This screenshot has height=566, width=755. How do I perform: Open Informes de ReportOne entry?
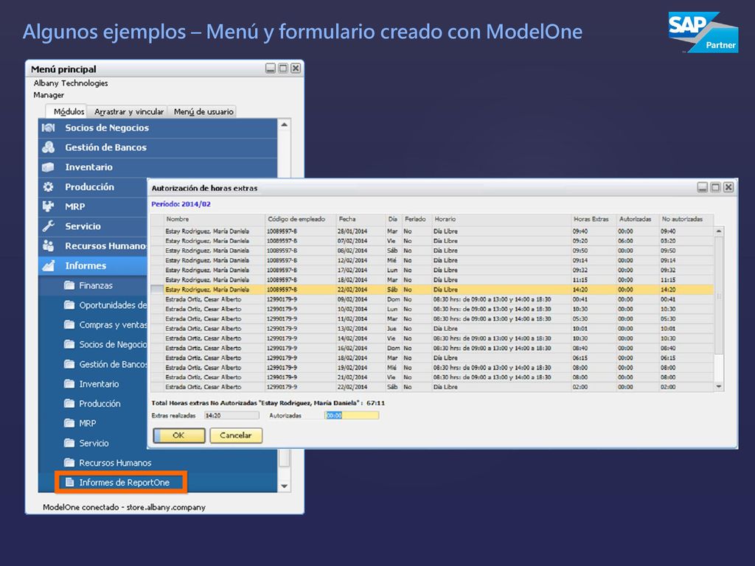coord(124,482)
